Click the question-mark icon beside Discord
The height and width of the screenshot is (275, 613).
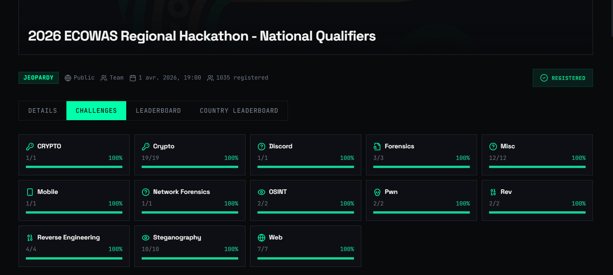pos(261,146)
